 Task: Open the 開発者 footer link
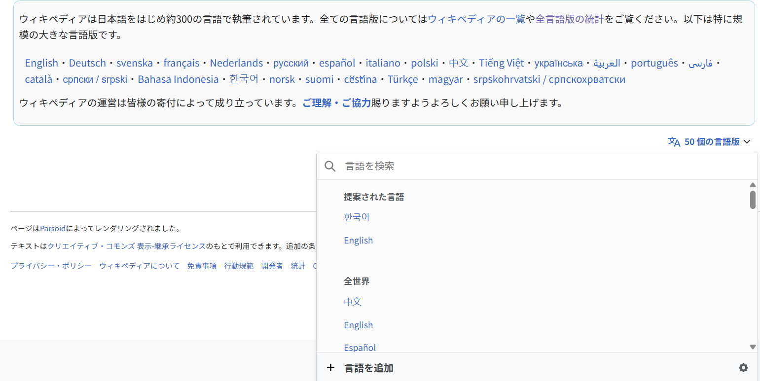coord(272,266)
